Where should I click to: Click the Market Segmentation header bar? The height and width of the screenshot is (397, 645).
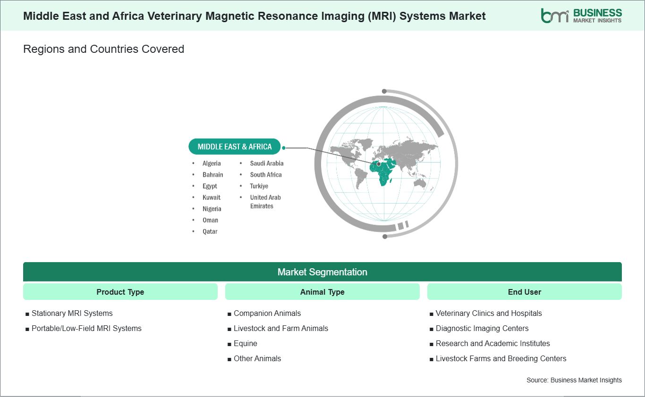pyautogui.click(x=322, y=272)
